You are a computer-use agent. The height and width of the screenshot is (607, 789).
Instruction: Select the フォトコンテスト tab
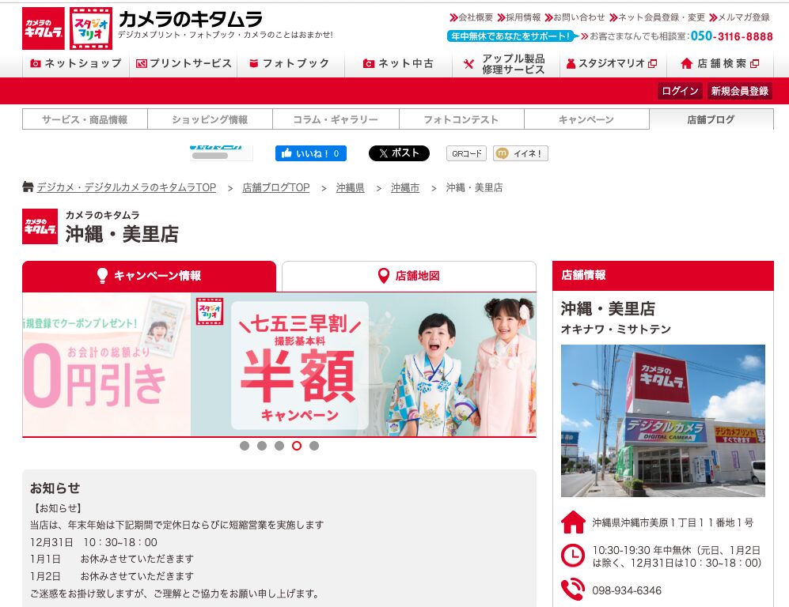pos(461,119)
